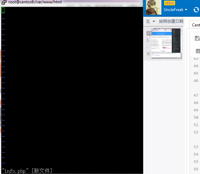Expand the view mode dropdown arrow
The image size is (200, 174).
click(x=154, y=21)
